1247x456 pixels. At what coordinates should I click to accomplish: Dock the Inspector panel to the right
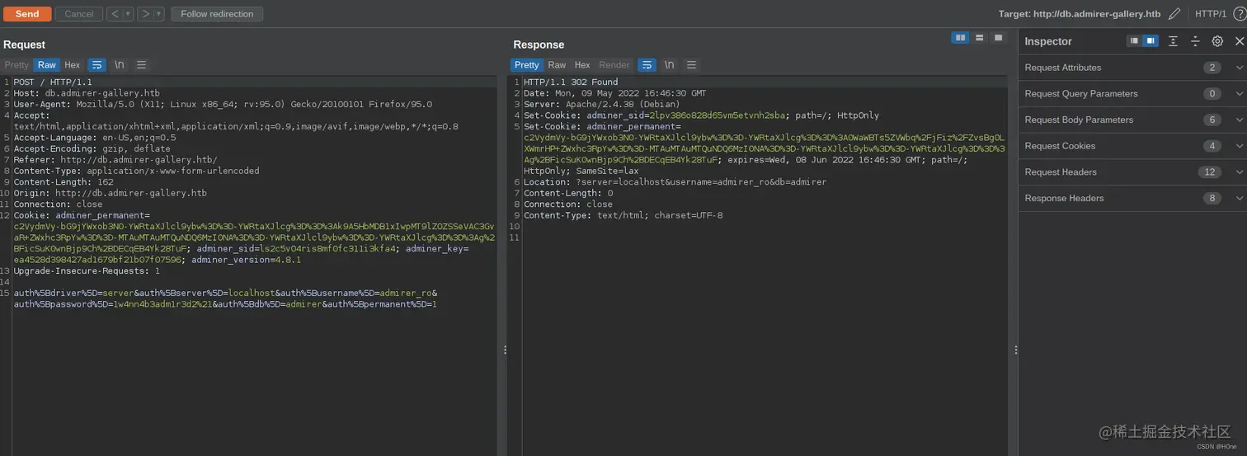(1151, 41)
